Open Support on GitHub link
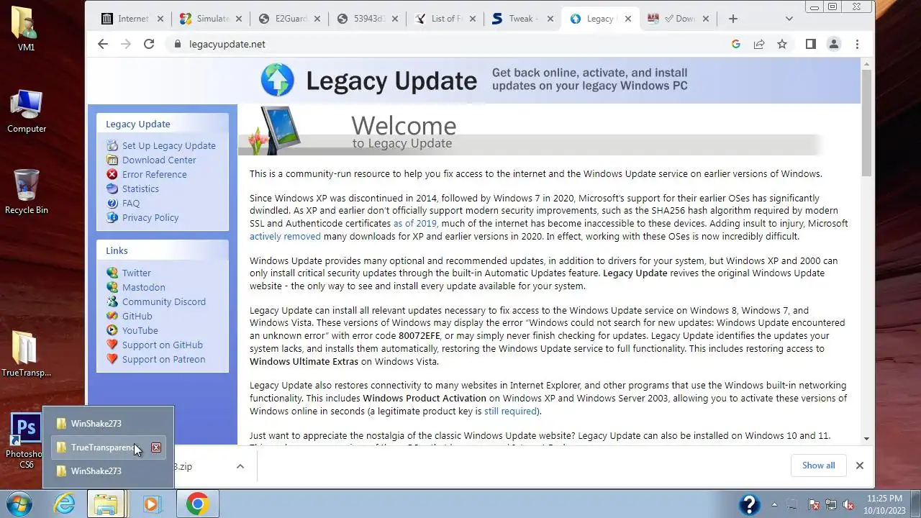Screen dimensions: 921x518 pos(163,345)
